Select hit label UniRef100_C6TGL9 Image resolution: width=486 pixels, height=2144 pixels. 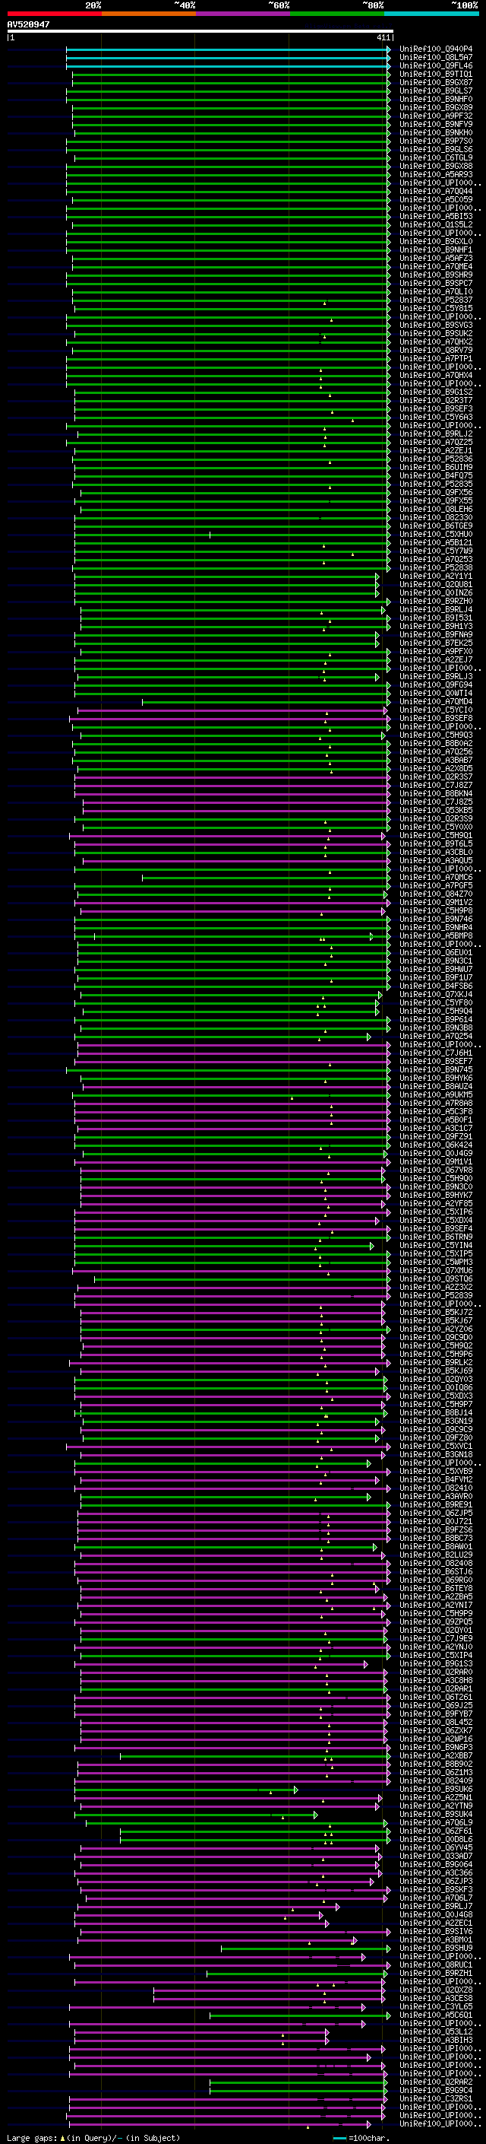click(436, 157)
